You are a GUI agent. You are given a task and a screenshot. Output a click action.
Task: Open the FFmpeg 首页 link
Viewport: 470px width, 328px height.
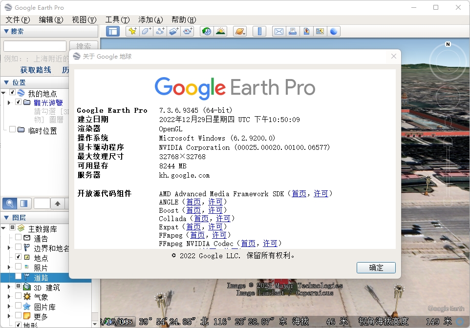[x=197, y=235]
